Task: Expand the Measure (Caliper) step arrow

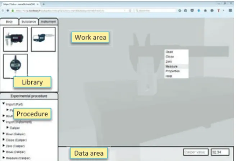Action: (4, 157)
